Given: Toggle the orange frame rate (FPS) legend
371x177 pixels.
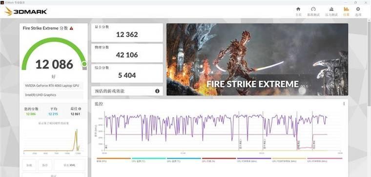Looking at the screenshot, I should coord(114,160).
